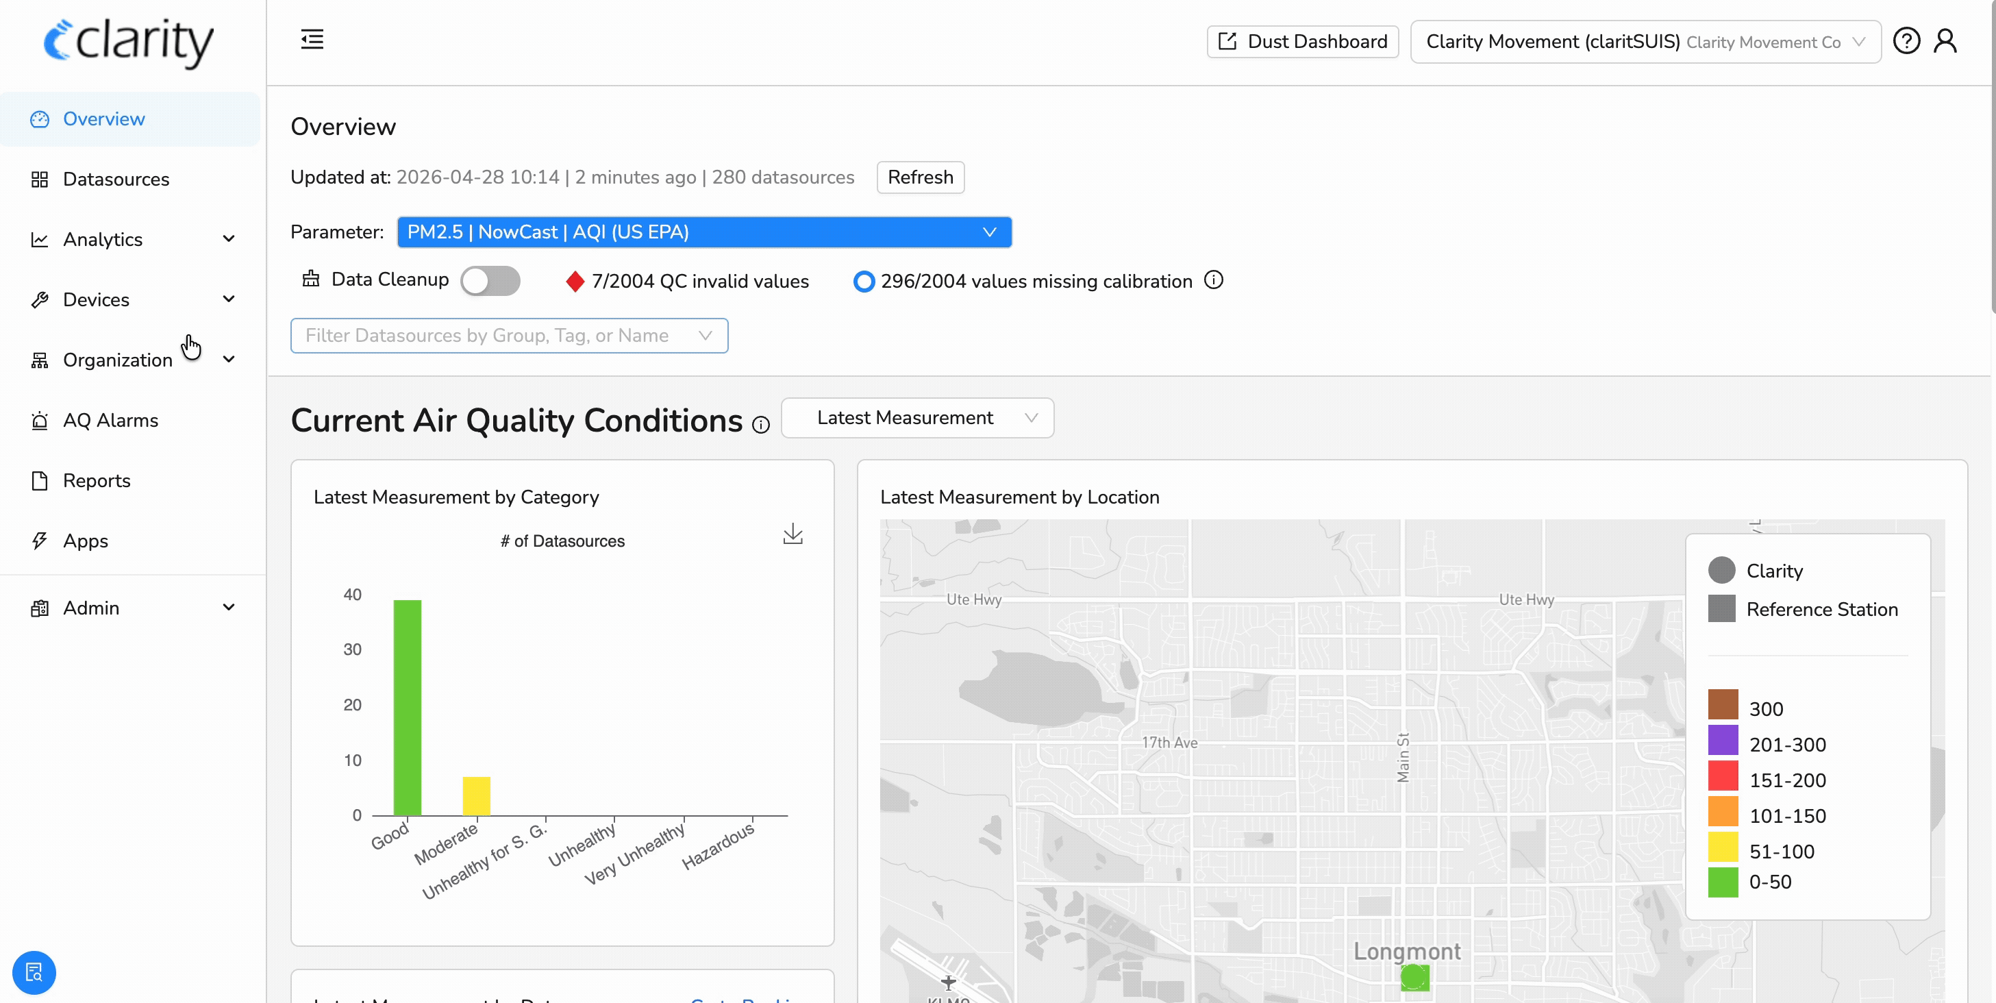Screen dimensions: 1996x1003
Task: Click the Refresh button
Action: pyautogui.click(x=921, y=177)
